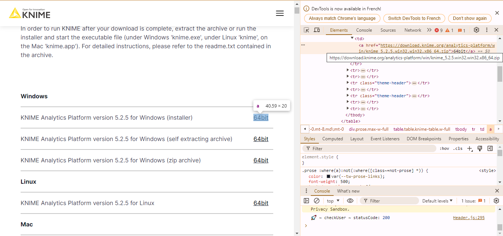The image size is (503, 236).
Task: Toggle the device emulation toolbar
Action: click(x=317, y=30)
